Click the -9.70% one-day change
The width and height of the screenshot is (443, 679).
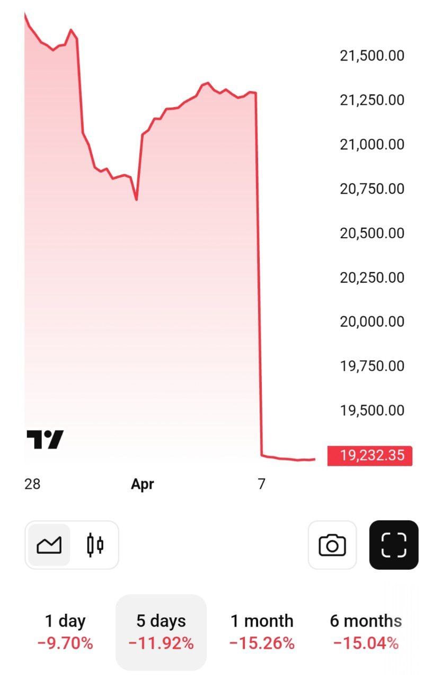click(x=65, y=643)
